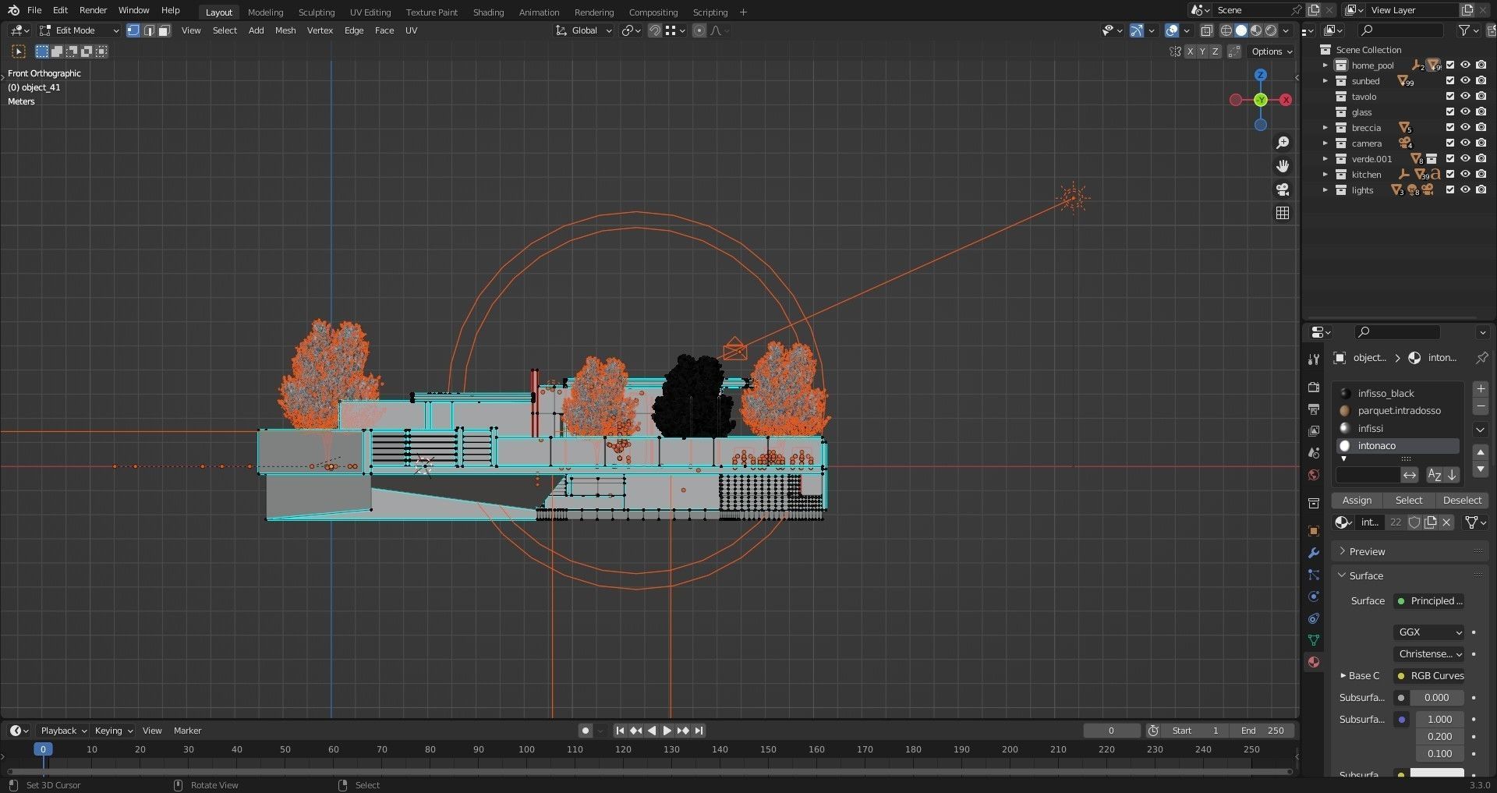Open Particle properties tab icon
The height and width of the screenshot is (793, 1497).
click(1314, 575)
